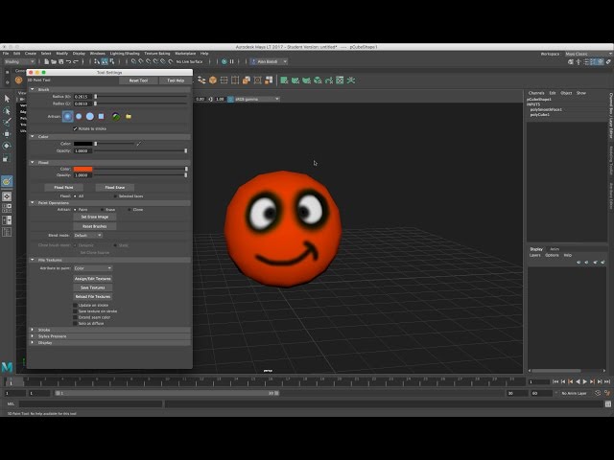614x460 pixels.
Task: Click the Go to end of playback button
Action: (x=607, y=381)
